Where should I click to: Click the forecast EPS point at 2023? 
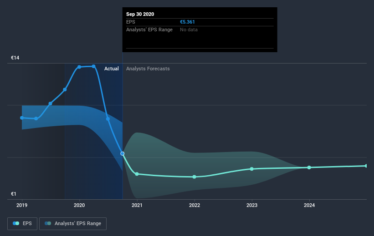[251, 169]
